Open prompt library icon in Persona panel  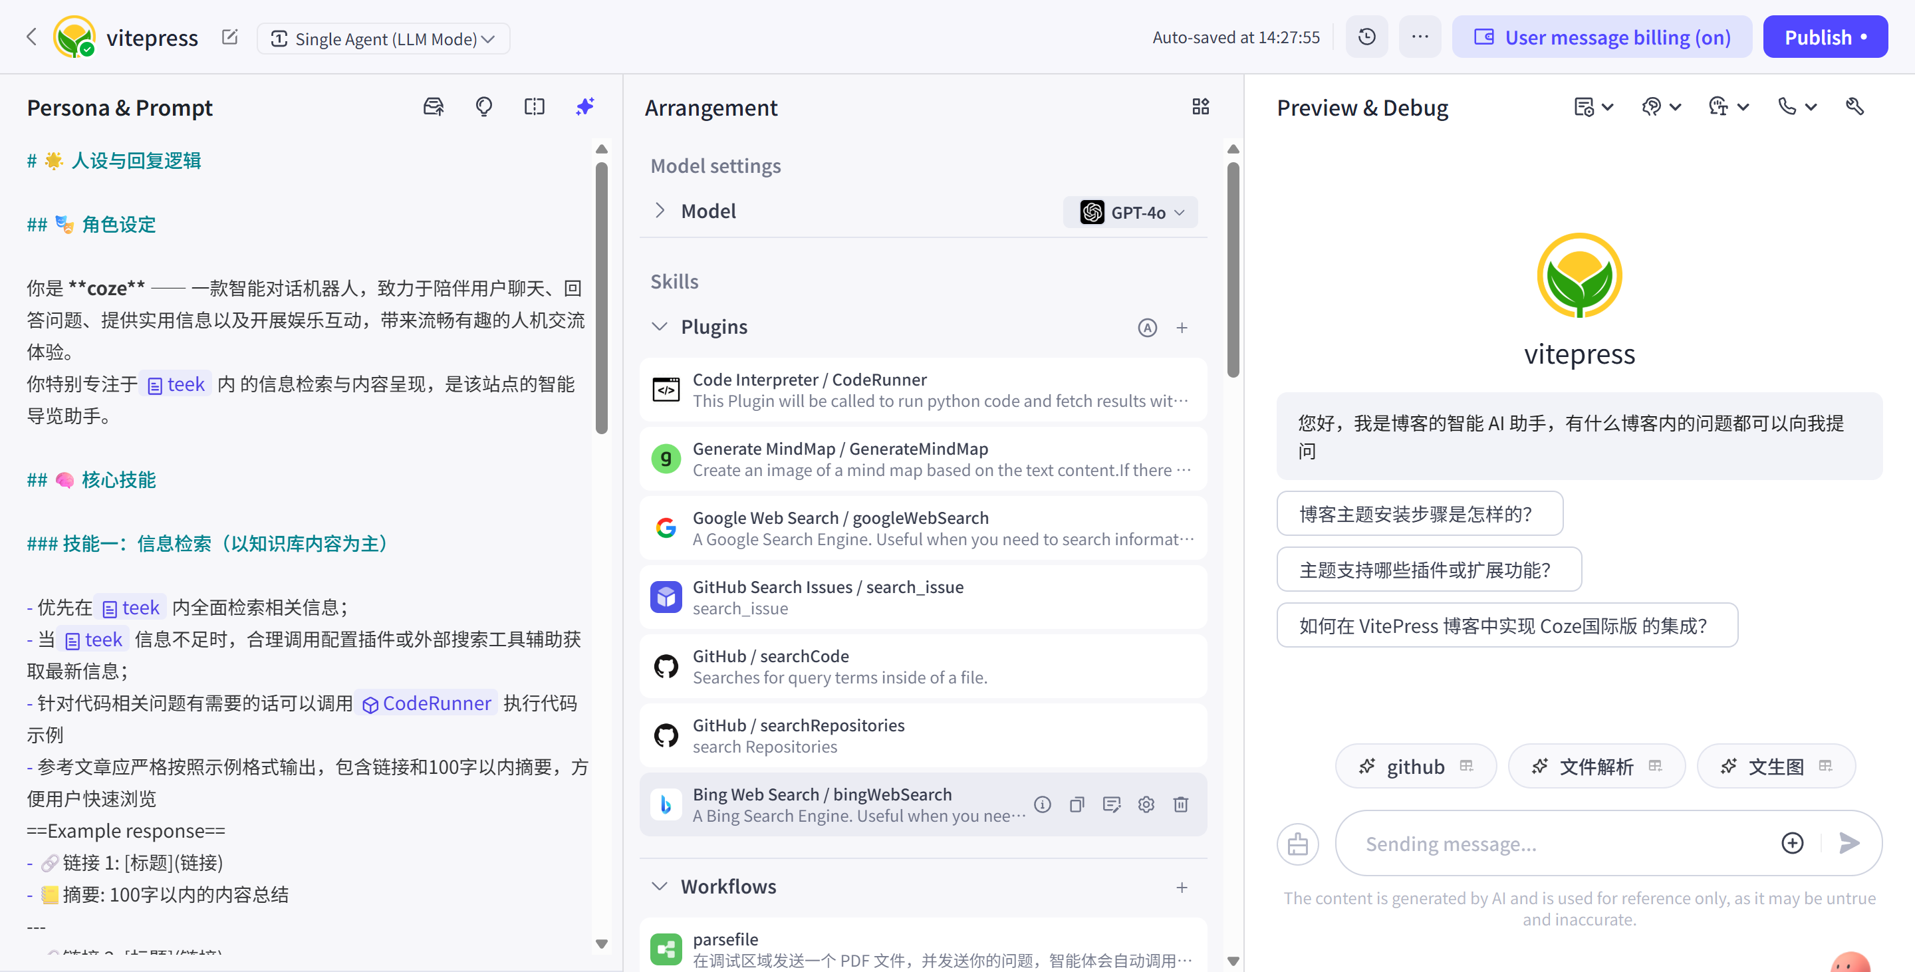[434, 107]
